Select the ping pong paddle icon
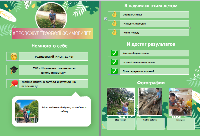 (14, 84)
